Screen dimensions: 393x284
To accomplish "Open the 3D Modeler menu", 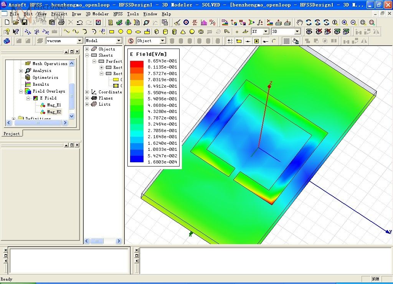I will 97,14.
